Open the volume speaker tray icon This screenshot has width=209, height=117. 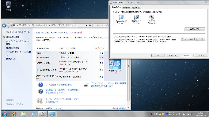[192, 114]
